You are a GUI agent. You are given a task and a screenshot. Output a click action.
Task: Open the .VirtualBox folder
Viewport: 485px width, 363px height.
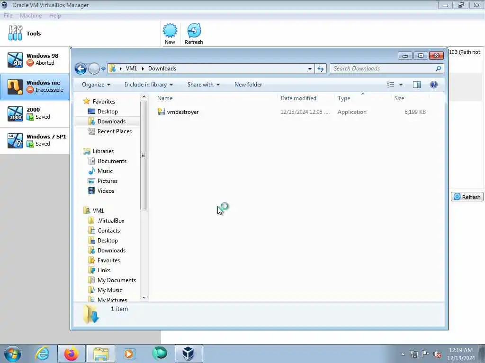pos(111,221)
